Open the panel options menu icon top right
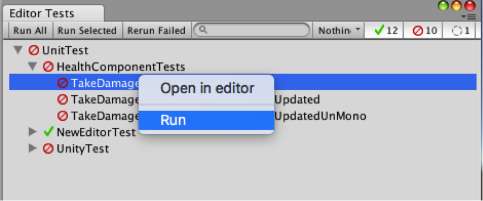483x201 pixels. (469, 17)
